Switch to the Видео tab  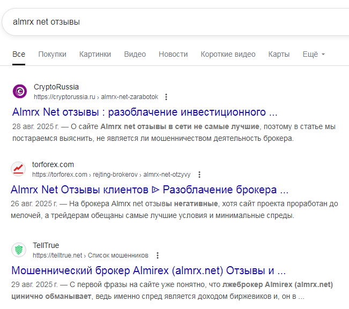135,54
